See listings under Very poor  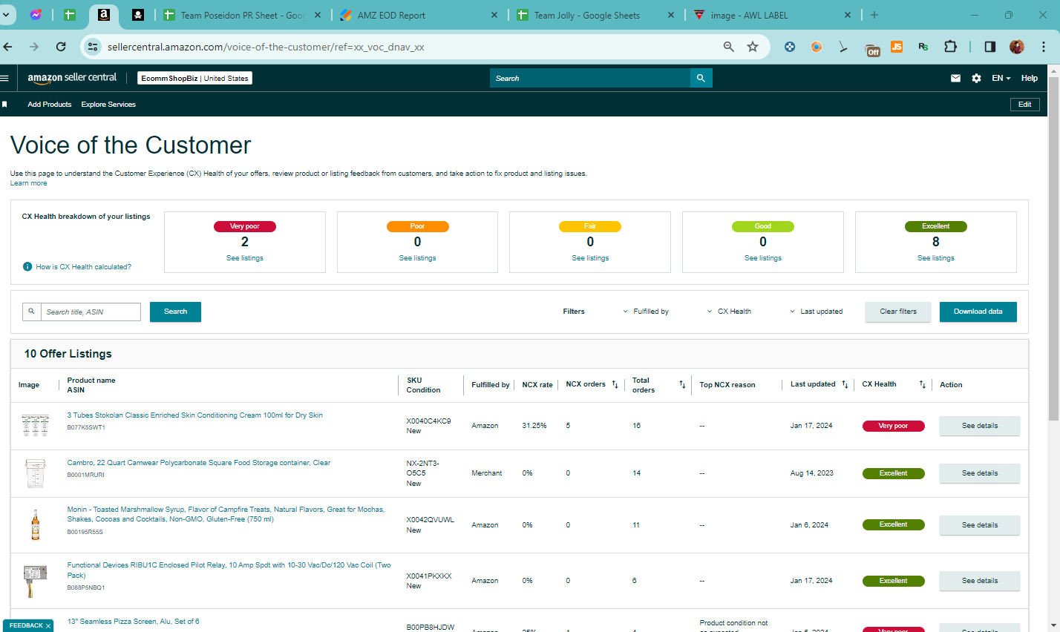click(245, 258)
